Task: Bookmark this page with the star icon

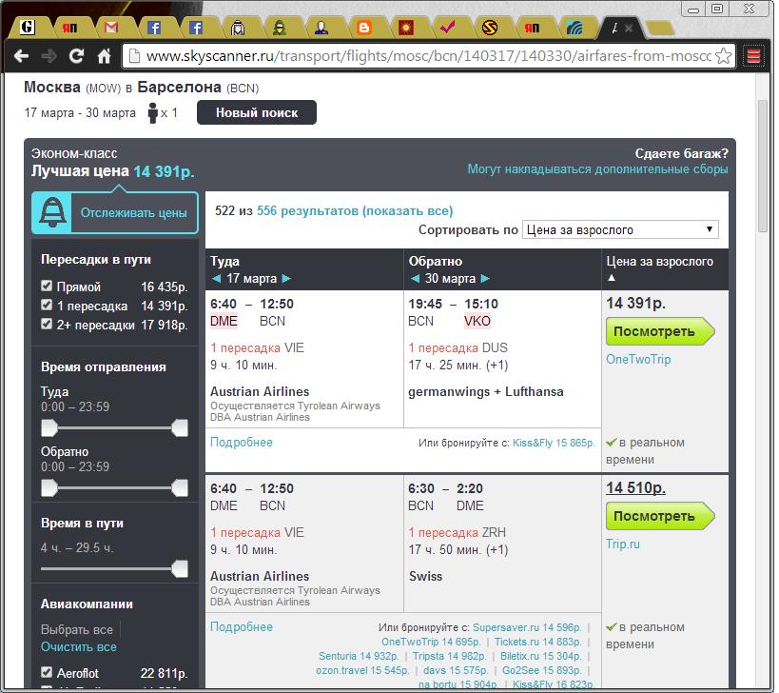Action: (x=725, y=56)
